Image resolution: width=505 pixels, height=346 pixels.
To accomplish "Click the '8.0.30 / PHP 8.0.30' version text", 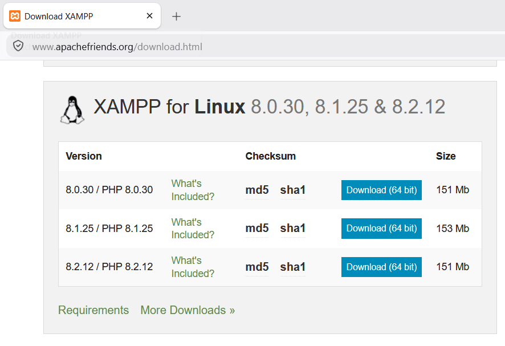I will tap(109, 190).
